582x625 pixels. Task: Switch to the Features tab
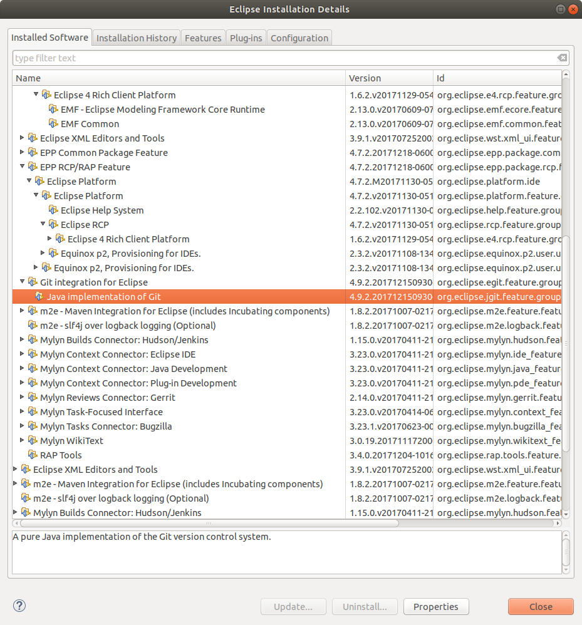[203, 38]
